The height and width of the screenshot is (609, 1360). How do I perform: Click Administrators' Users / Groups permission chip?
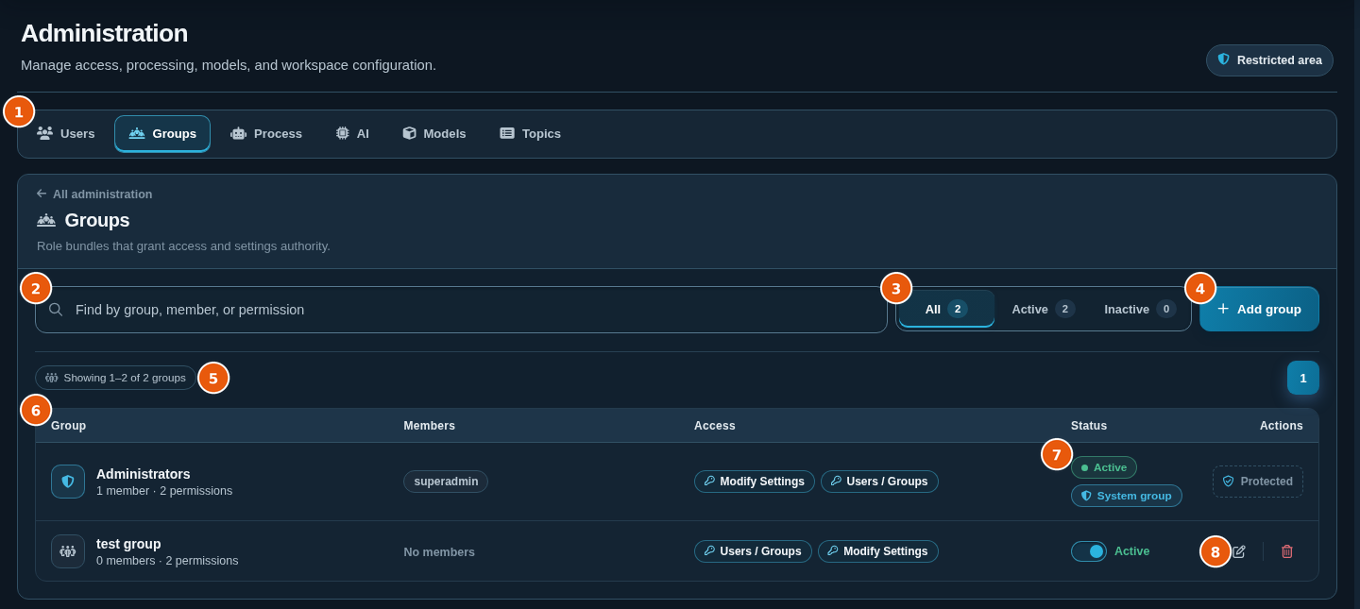click(x=879, y=482)
